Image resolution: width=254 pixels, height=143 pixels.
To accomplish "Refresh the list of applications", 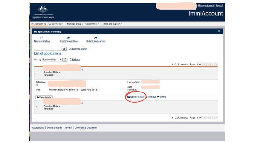I will (x=75, y=60).
